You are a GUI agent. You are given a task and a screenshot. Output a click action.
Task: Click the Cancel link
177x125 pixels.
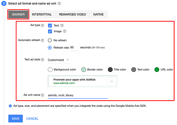click(x=32, y=119)
